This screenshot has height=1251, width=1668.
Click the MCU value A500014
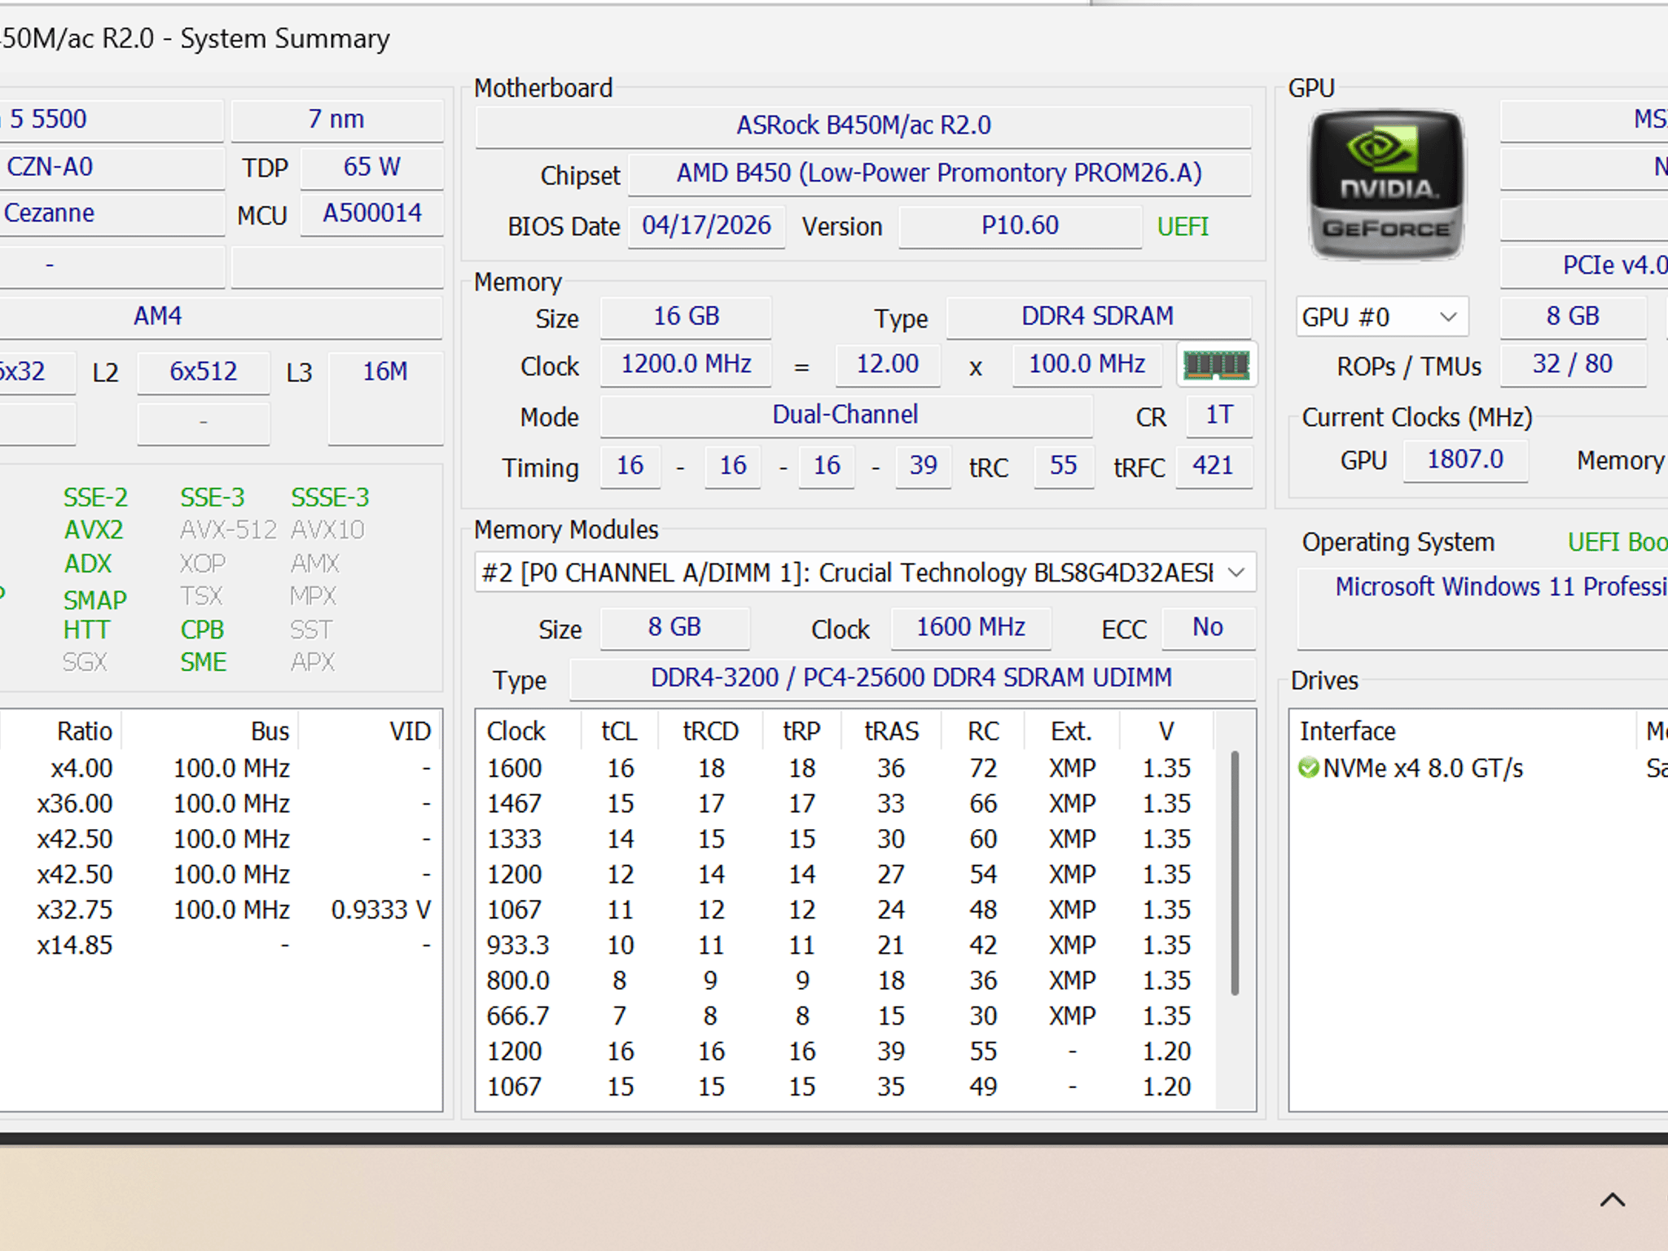pyautogui.click(x=371, y=213)
